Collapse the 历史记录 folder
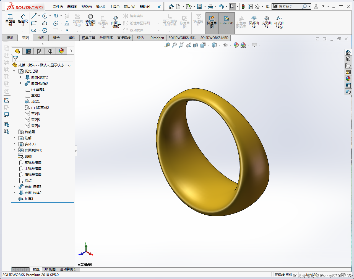The image size is (354, 279). click(14, 71)
